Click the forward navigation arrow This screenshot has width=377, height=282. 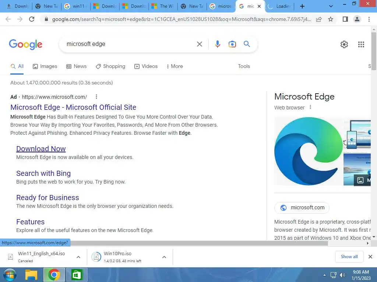pos(20,19)
